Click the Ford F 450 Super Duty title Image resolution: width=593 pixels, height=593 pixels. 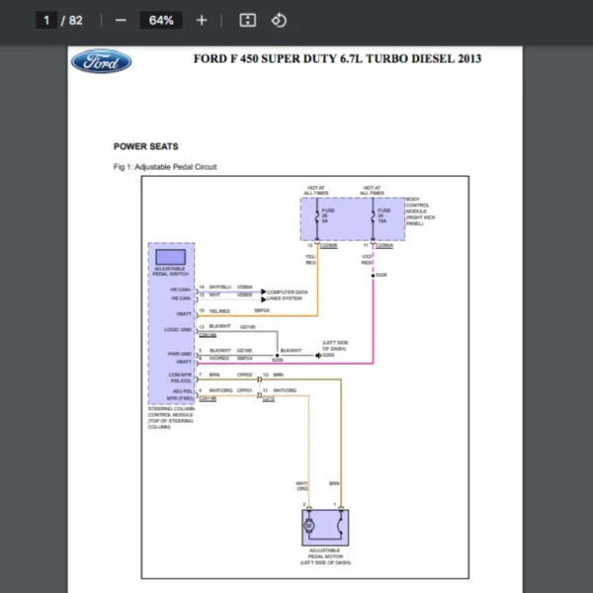pos(339,59)
